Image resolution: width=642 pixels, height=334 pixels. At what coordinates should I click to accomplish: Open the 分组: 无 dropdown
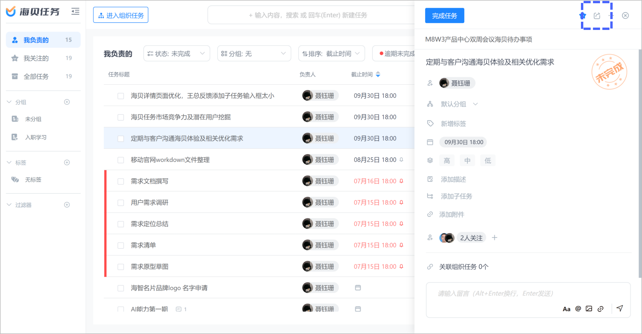click(254, 54)
